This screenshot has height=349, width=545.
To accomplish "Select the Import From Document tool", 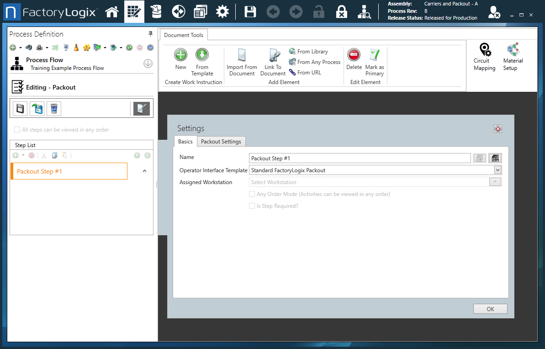I will pyautogui.click(x=242, y=62).
